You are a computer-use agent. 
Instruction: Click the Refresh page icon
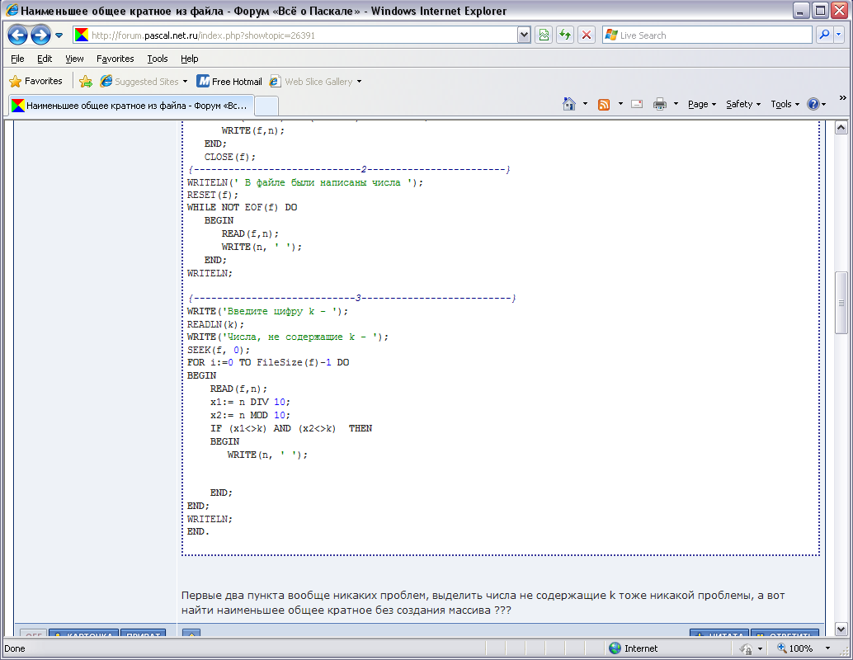click(x=565, y=35)
